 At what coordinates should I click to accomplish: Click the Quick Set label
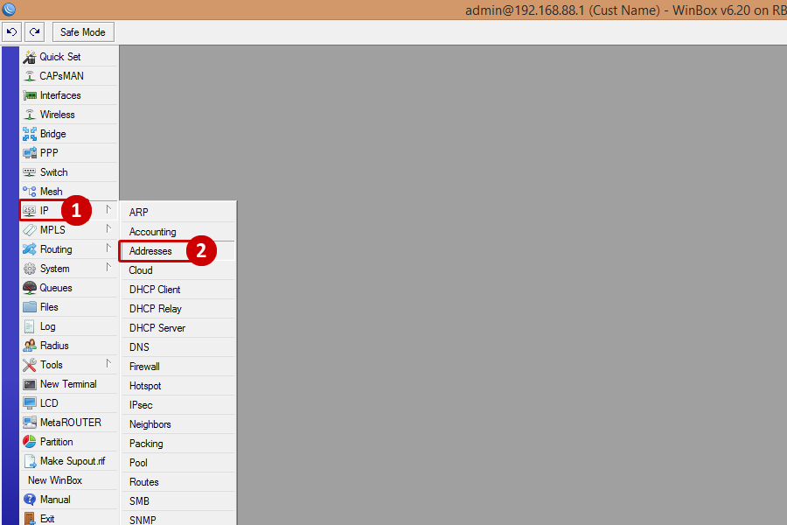point(60,57)
